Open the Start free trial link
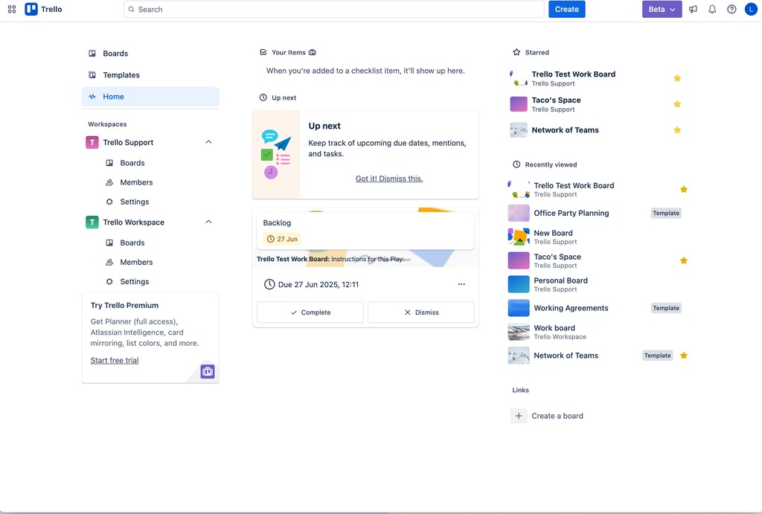The width and height of the screenshot is (762, 514). tap(115, 360)
